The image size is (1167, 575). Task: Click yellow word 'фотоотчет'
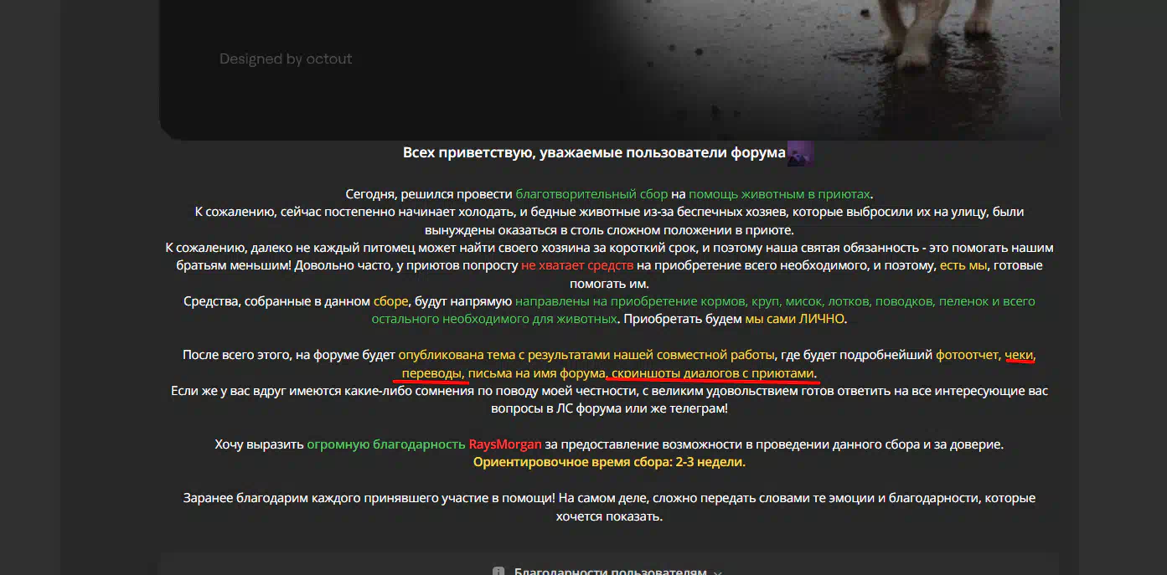[967, 355]
